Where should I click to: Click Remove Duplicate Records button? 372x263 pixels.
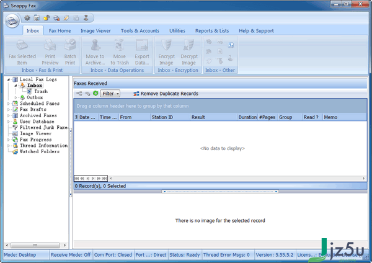[x=166, y=94]
